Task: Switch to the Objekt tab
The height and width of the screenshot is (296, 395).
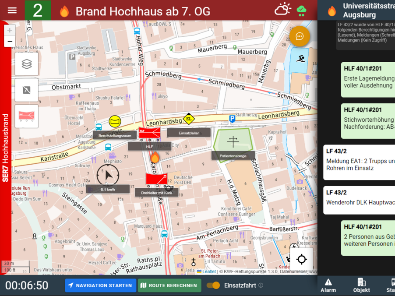Action: 361,285
